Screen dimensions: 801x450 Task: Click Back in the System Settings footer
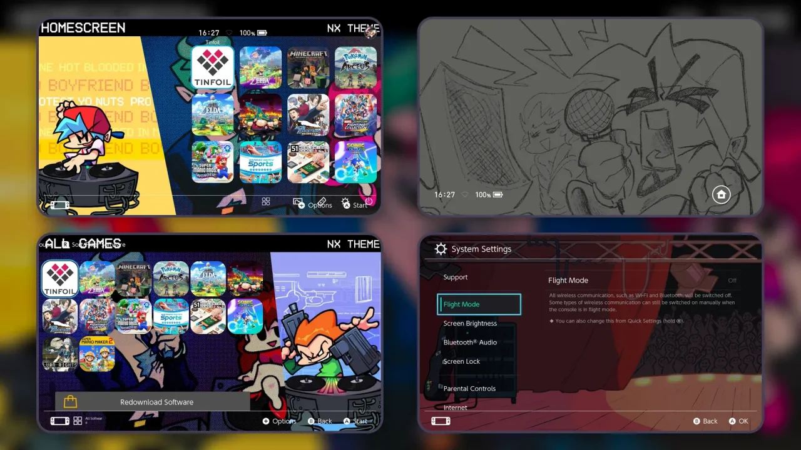click(x=705, y=421)
